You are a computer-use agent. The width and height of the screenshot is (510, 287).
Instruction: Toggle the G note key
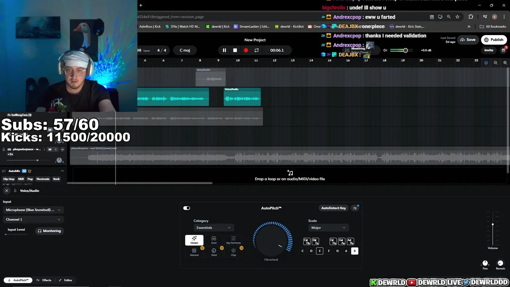(x=337, y=251)
